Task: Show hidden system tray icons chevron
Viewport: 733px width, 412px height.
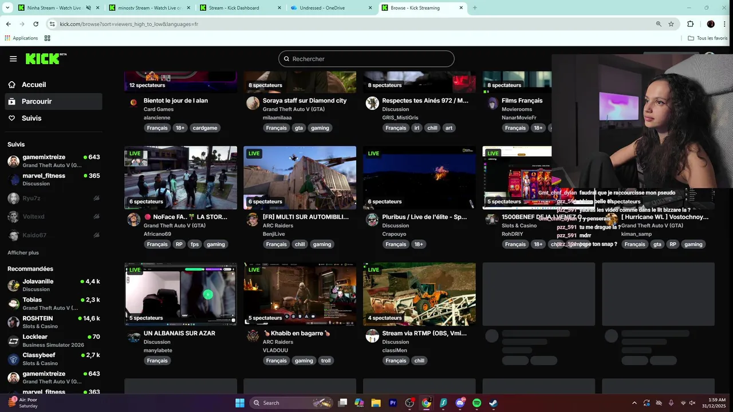Action: pos(634,403)
